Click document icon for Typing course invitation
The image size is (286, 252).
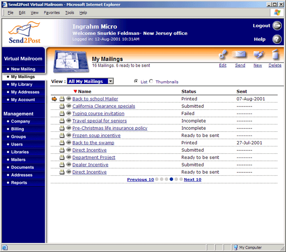click(x=62, y=114)
